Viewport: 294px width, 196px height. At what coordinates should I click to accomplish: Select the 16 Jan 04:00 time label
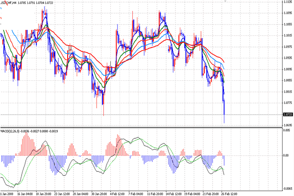[x=25, y=194]
